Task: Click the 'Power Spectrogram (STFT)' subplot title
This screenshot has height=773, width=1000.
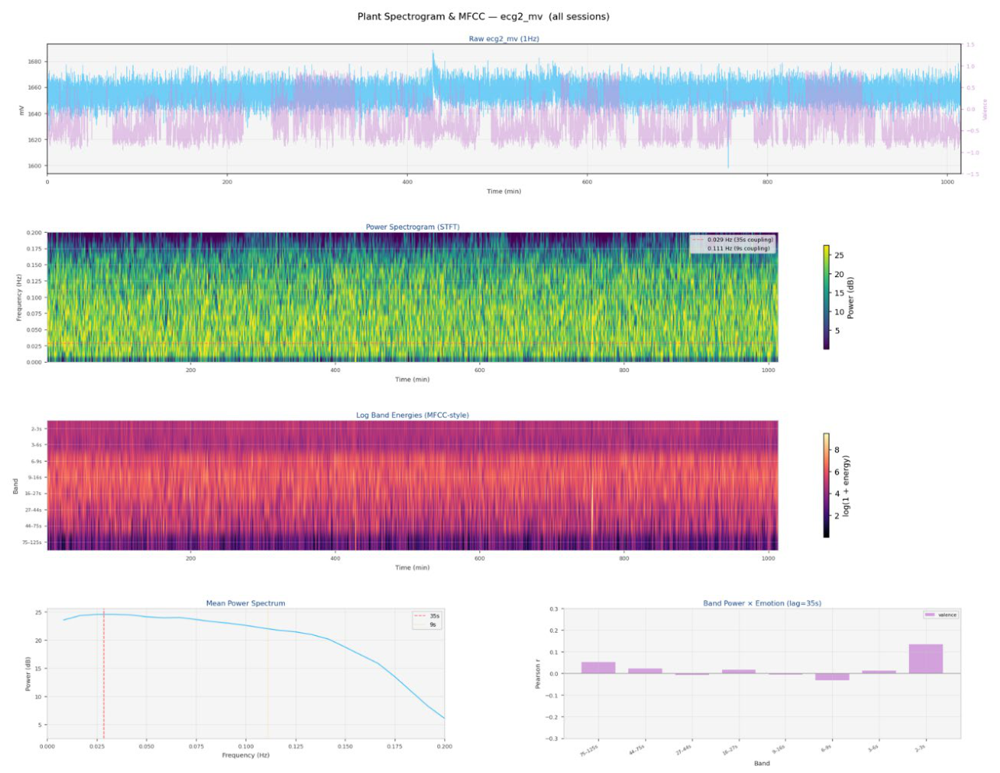Action: [x=412, y=227]
